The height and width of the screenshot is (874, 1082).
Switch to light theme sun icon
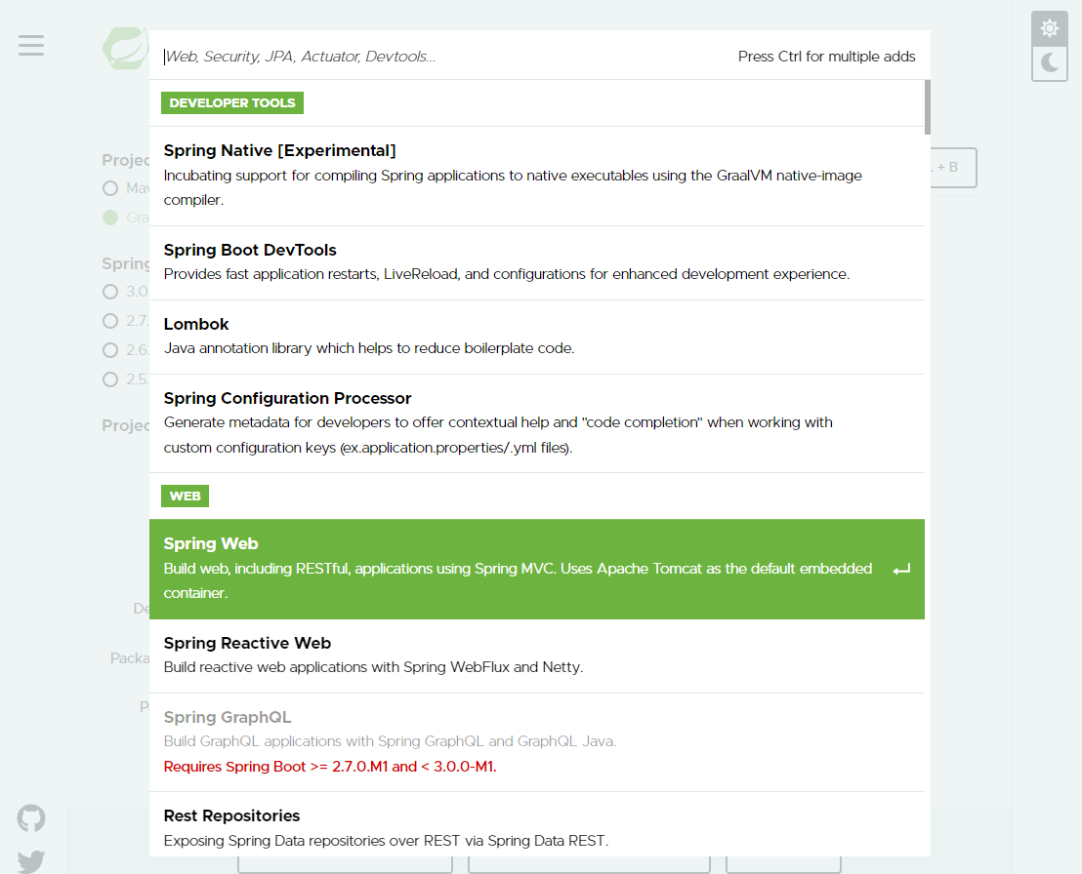(x=1050, y=28)
